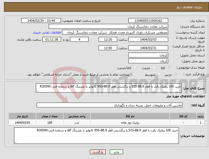Viewport: 209px width, 159px height.
Task: Click the اطلاعات کالاهای مورد نیاز heading
Action: (x=185, y=96)
